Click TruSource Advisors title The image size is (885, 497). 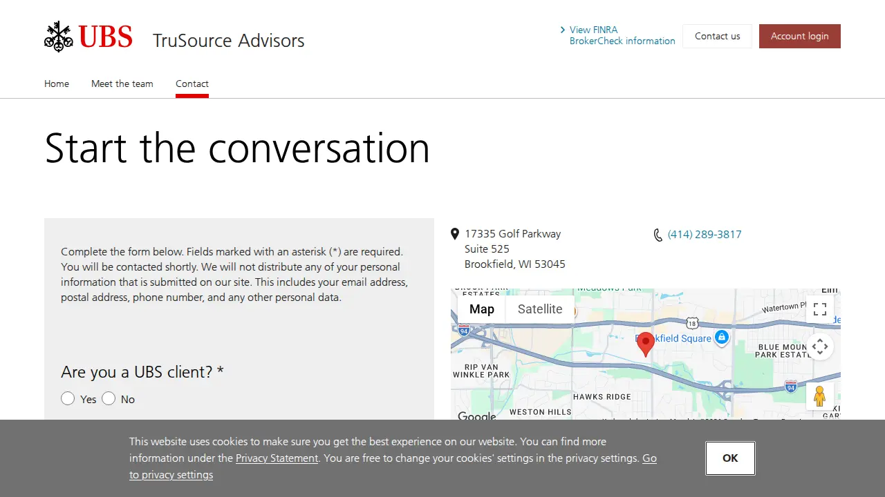point(229,40)
